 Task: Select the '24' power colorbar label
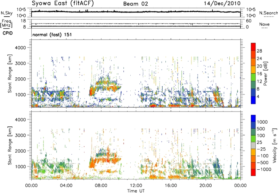tap(259, 59)
